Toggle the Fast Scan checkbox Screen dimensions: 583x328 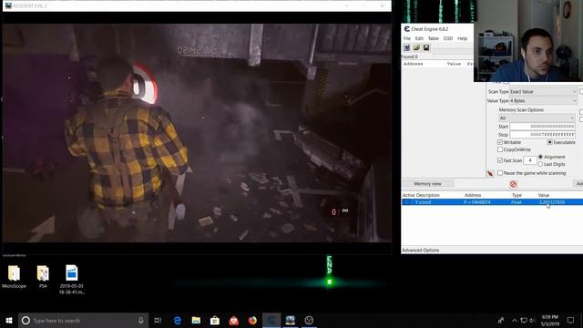point(500,160)
